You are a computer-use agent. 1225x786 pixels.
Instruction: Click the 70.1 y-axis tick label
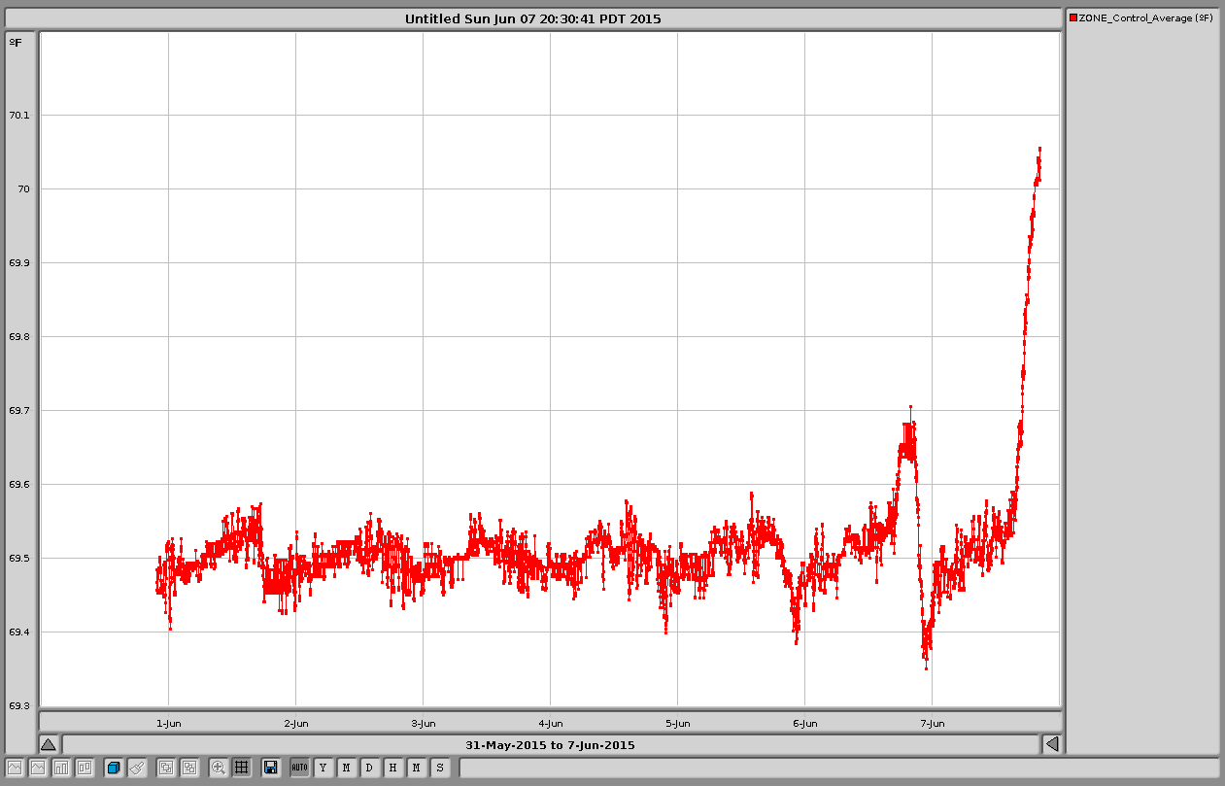click(x=19, y=115)
